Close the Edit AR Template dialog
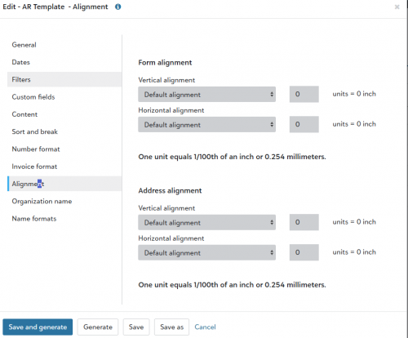Image resolution: width=408 pixels, height=338 pixels. point(397,7)
